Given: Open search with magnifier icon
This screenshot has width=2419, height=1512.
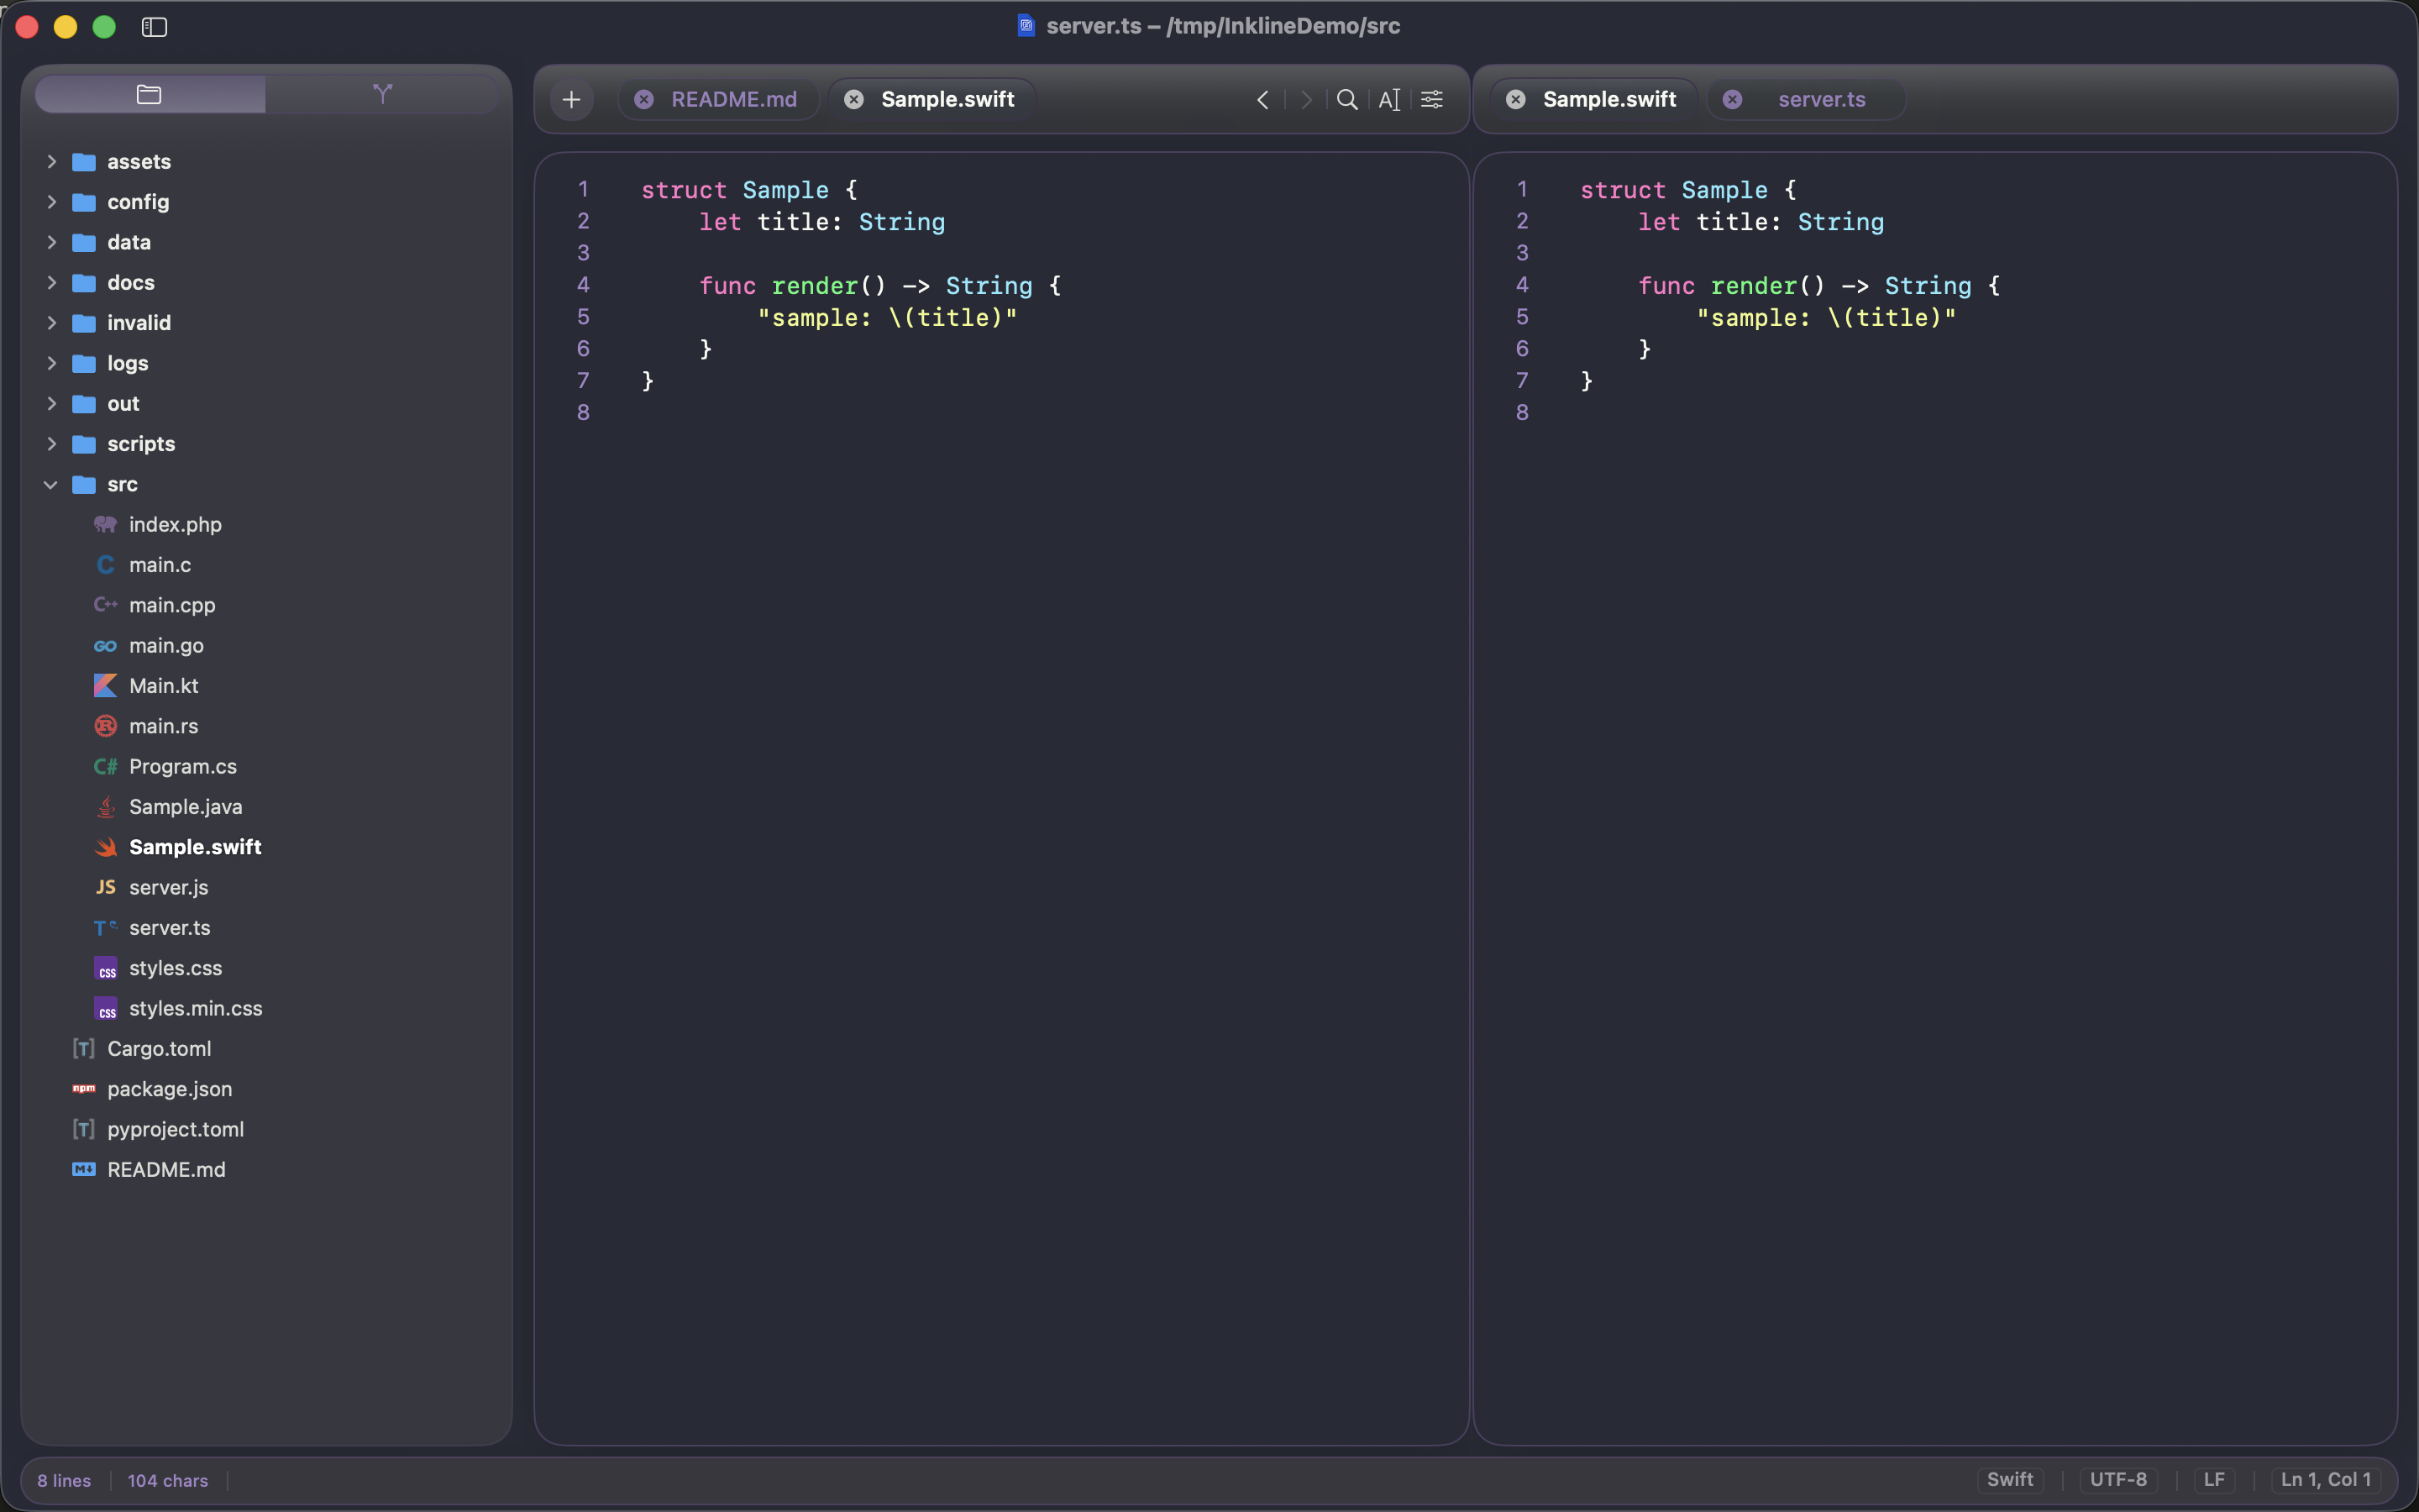Looking at the screenshot, I should [1347, 99].
